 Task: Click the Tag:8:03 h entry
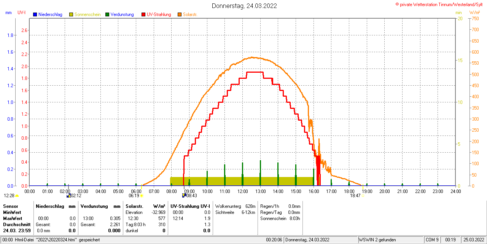coord(135,225)
